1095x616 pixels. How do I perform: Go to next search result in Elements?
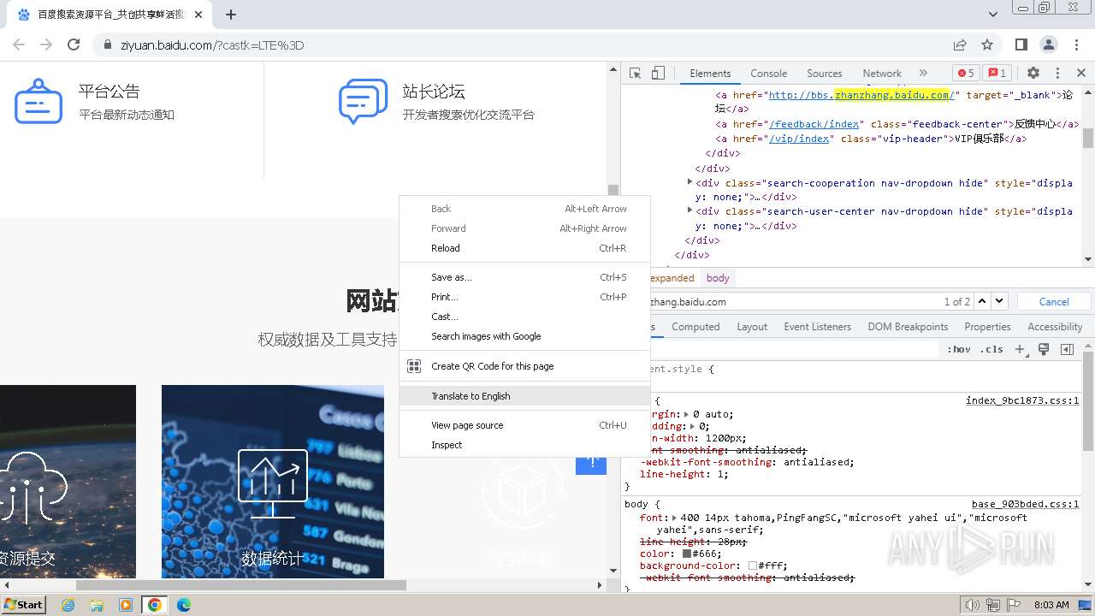(999, 301)
